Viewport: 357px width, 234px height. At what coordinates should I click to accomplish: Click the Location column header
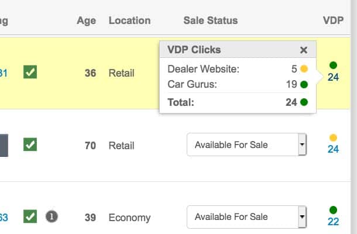click(x=129, y=20)
